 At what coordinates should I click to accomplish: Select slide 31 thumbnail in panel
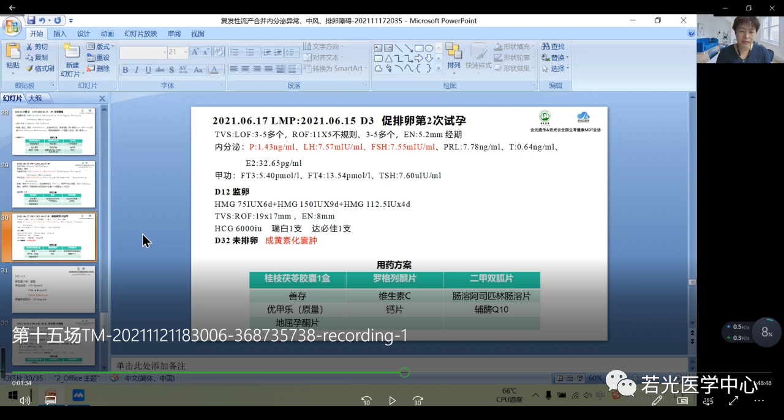click(54, 290)
